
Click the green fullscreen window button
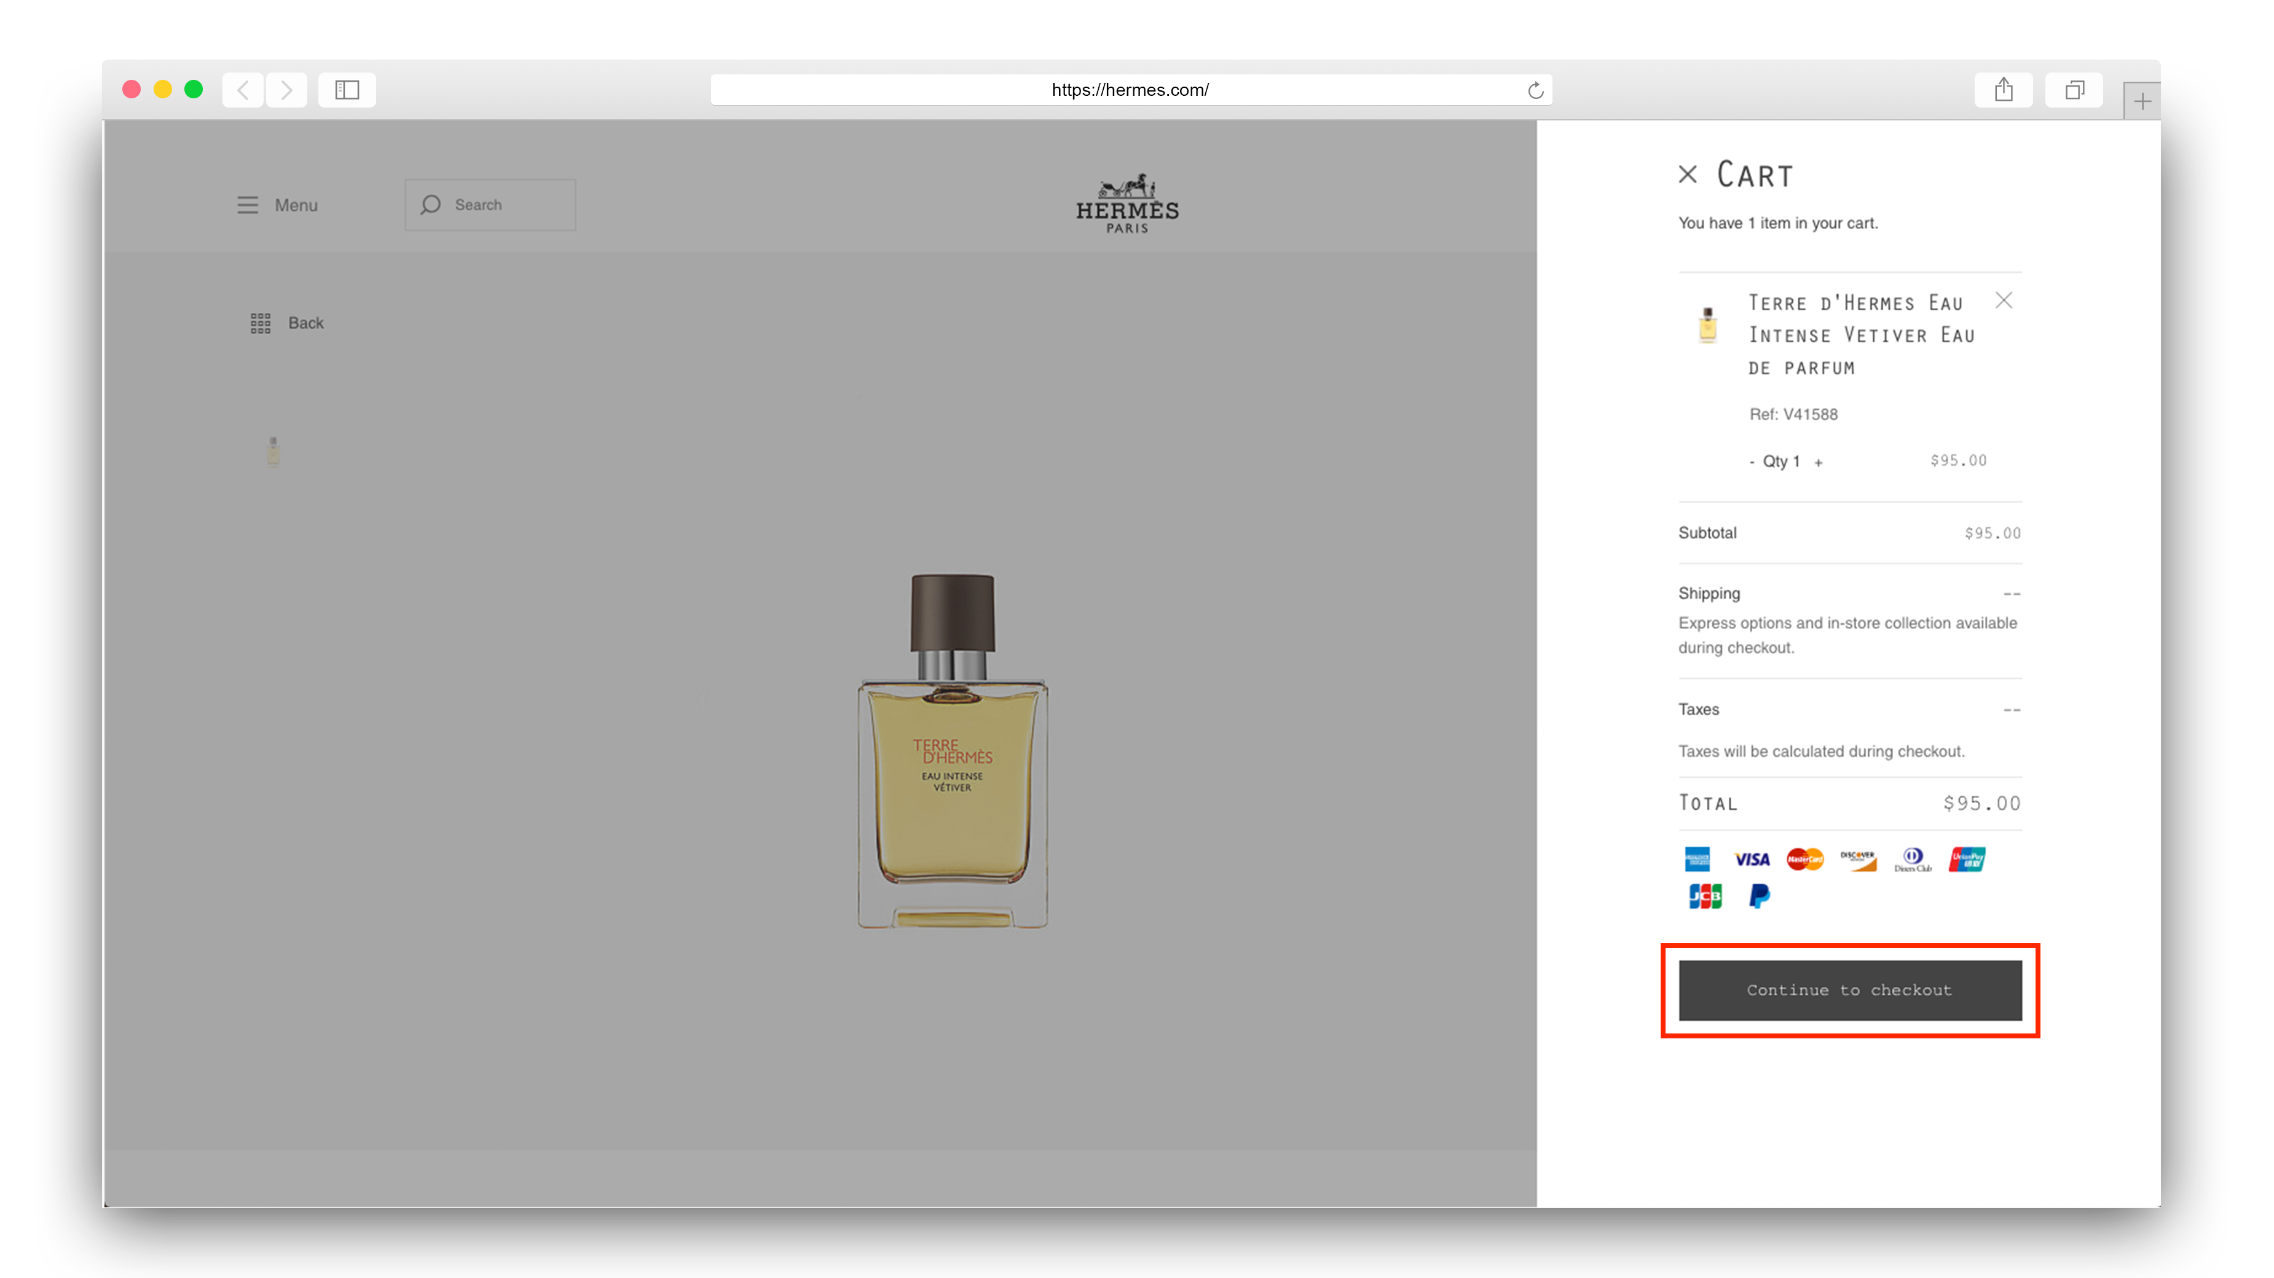coord(194,89)
